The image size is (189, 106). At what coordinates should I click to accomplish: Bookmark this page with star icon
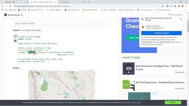tap(163, 6)
